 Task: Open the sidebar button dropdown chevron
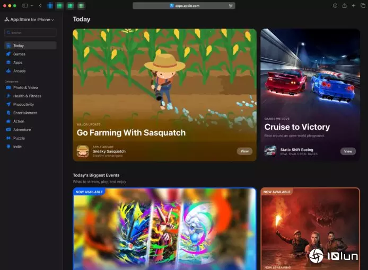[32, 6]
